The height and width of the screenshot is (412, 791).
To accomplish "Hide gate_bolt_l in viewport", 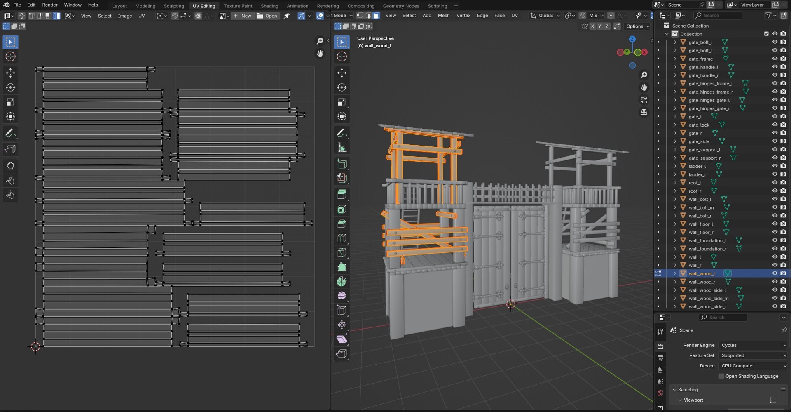I will click(x=775, y=42).
